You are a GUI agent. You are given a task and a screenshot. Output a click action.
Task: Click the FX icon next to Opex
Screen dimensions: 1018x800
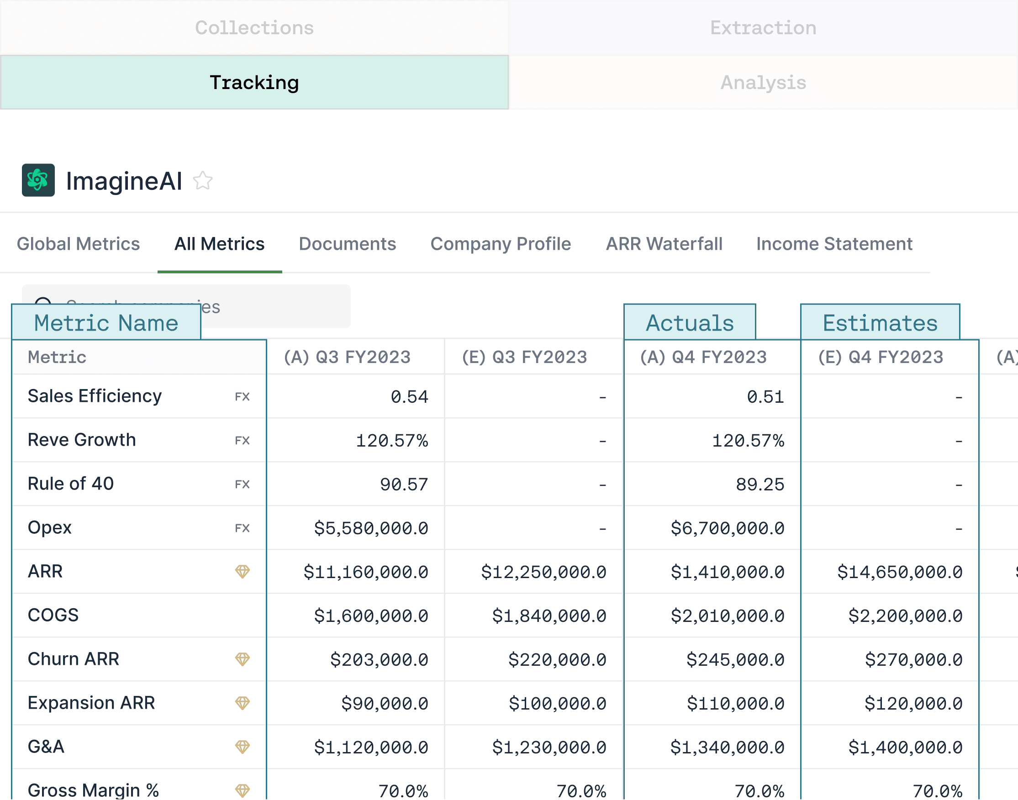(242, 528)
